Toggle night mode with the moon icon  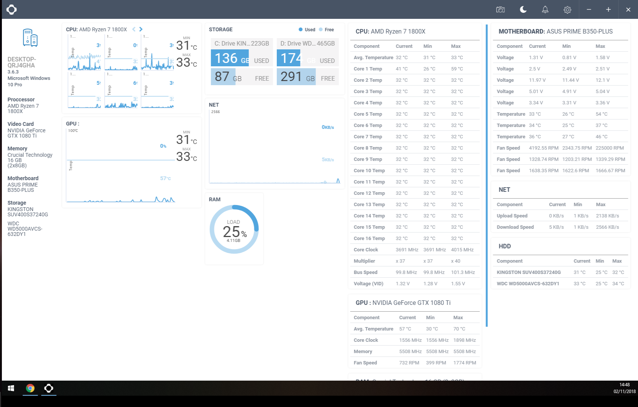[523, 9]
